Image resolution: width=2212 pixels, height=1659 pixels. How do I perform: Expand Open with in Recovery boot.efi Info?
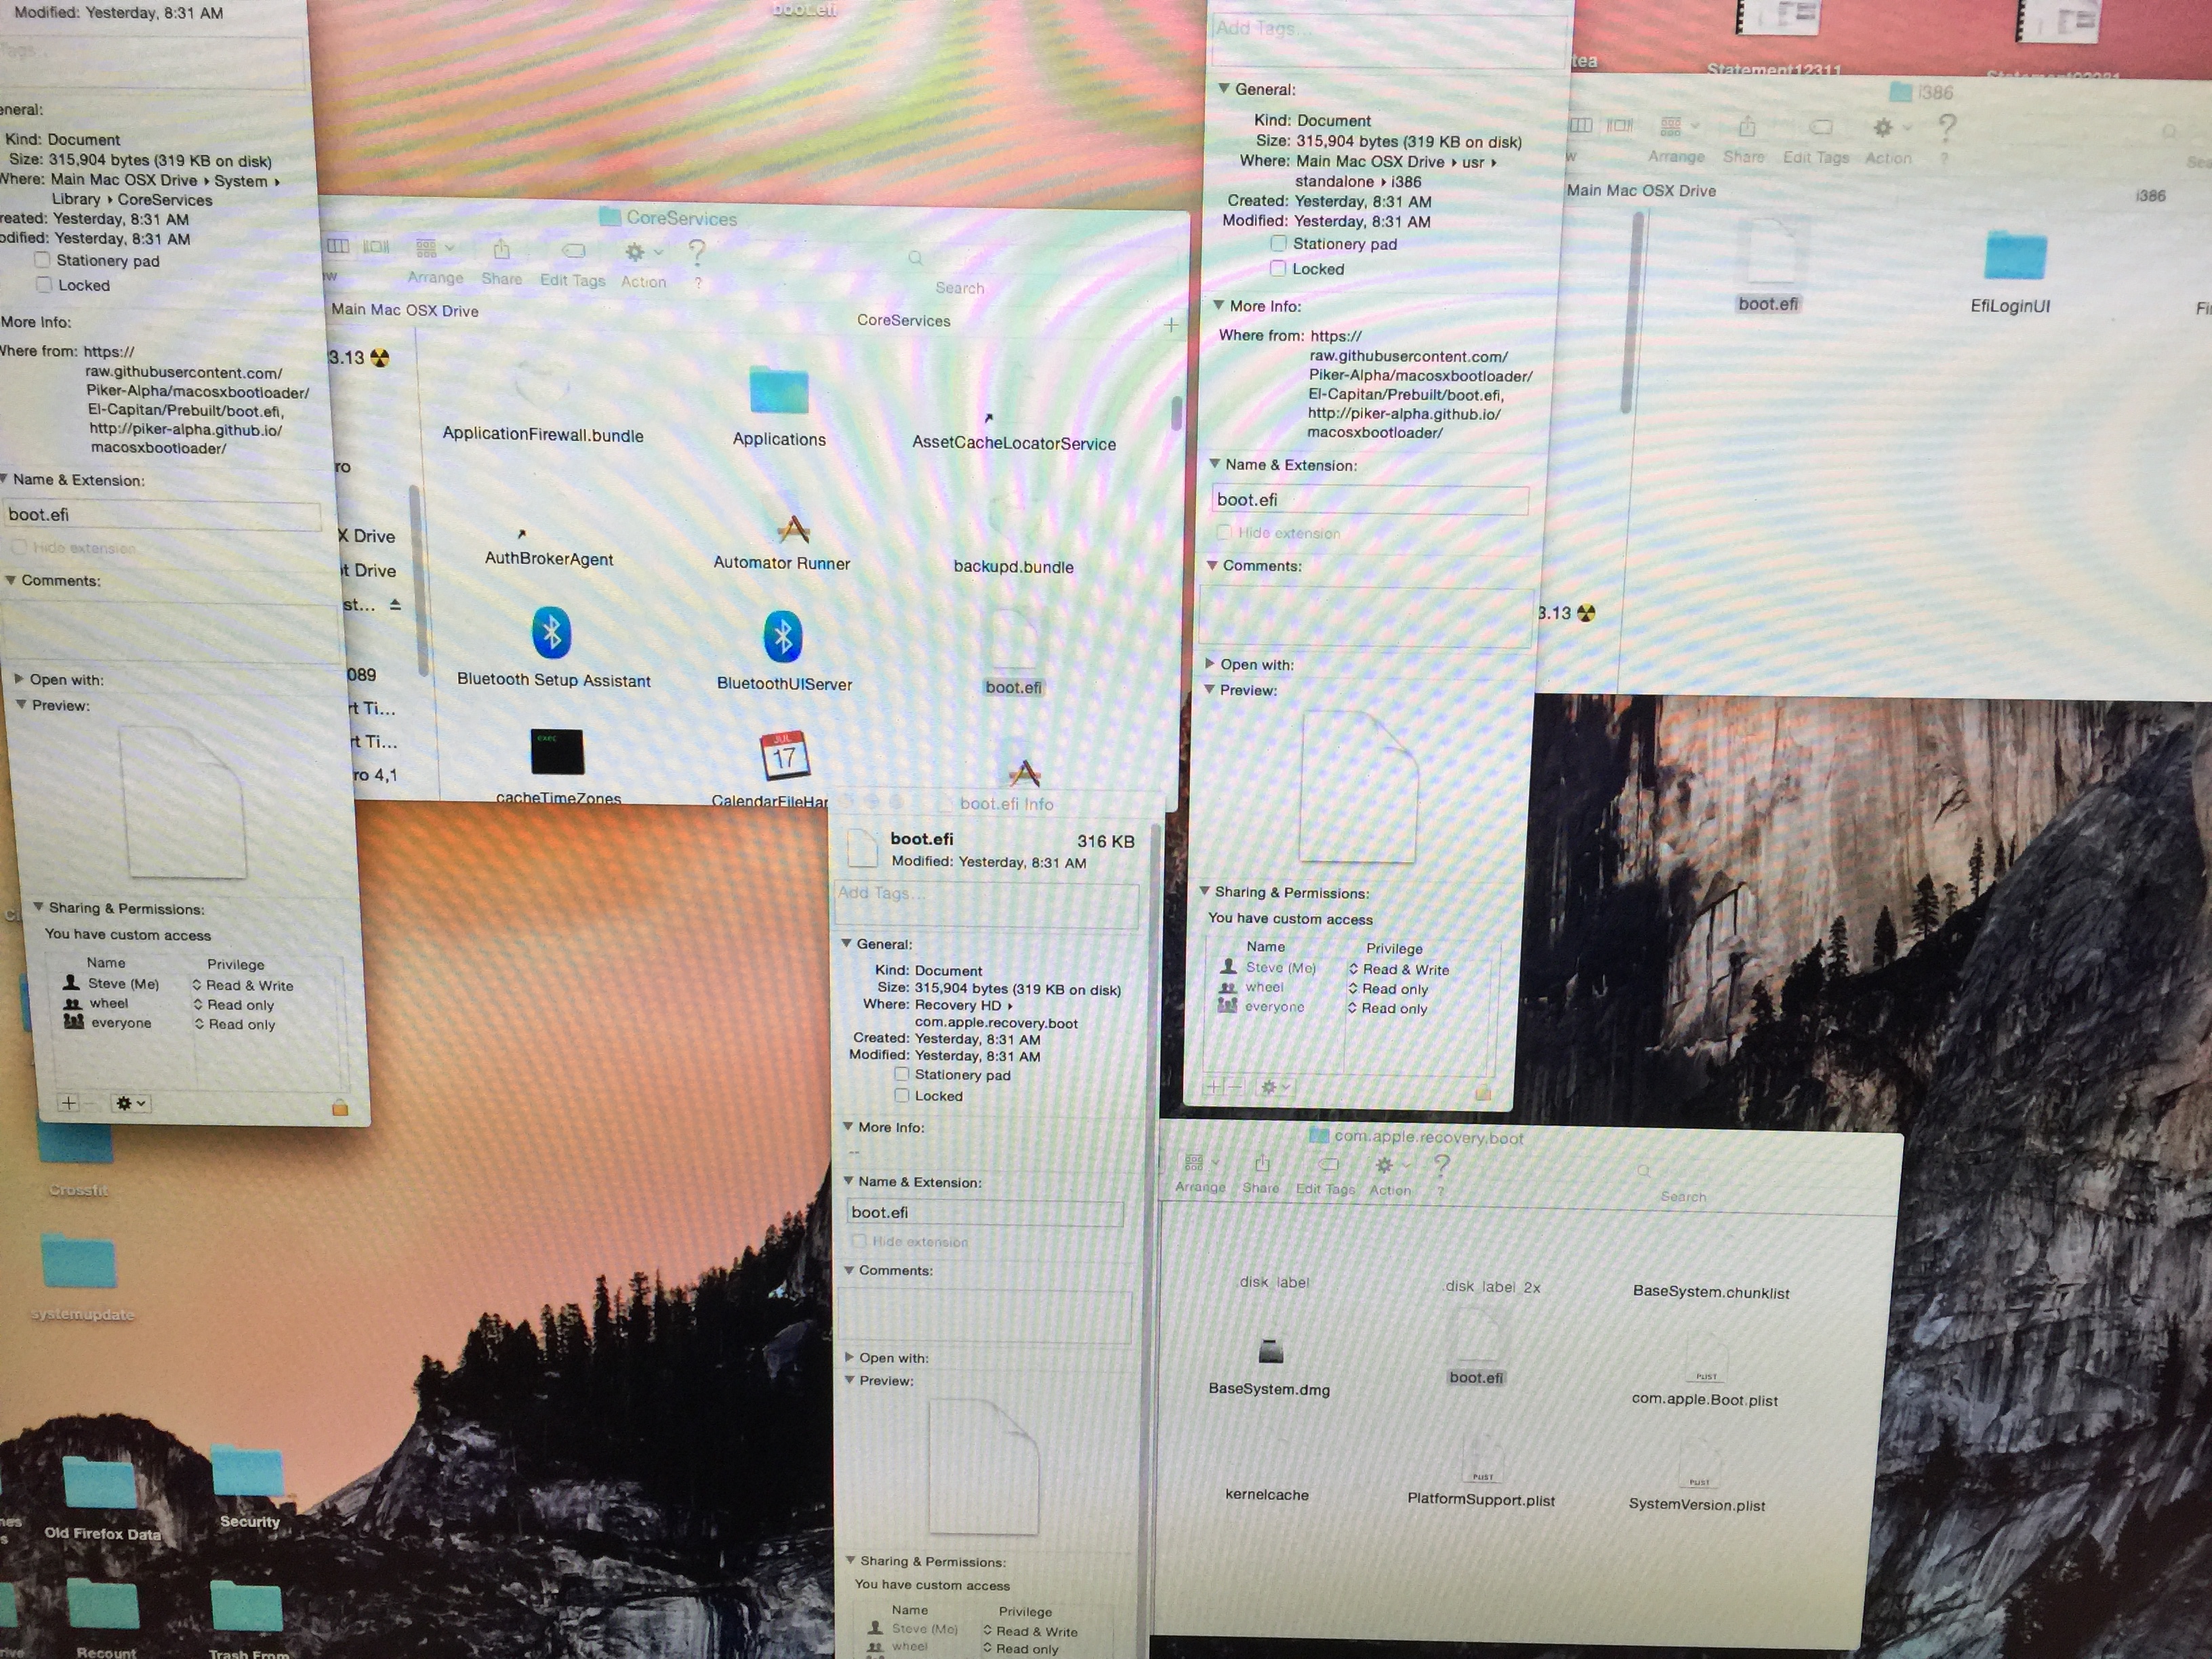[x=849, y=1357]
